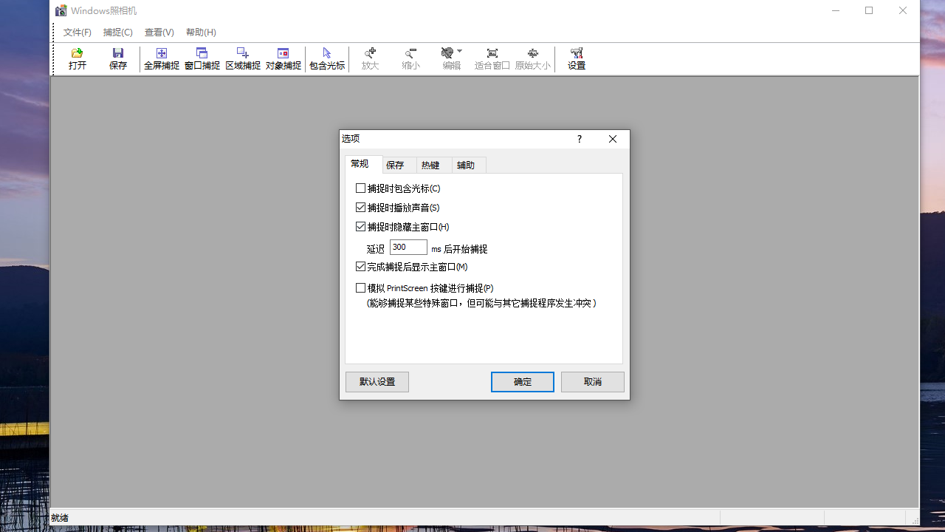The image size is (945, 532).
Task: Enable the 捕捉时包含光标 checkbox
Action: [x=361, y=188]
